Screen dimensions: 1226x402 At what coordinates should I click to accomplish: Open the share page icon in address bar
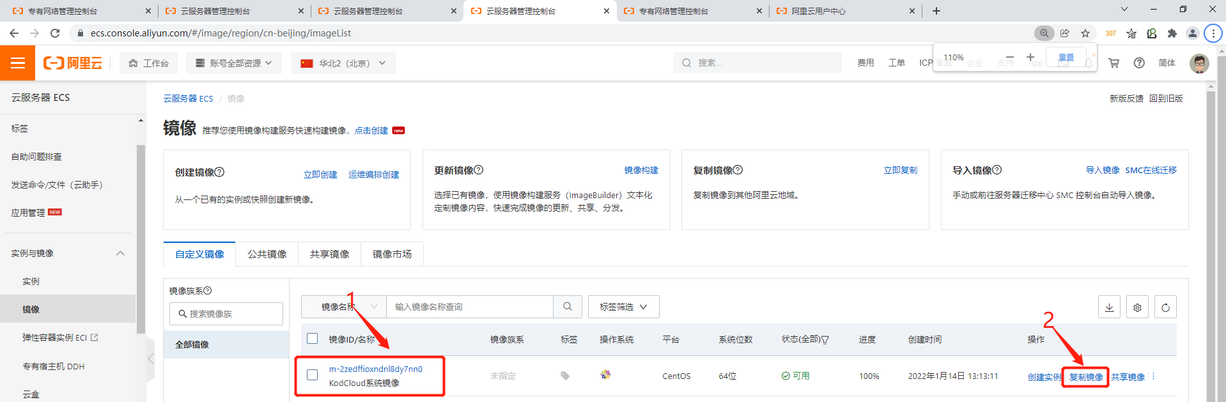pyautogui.click(x=1065, y=33)
